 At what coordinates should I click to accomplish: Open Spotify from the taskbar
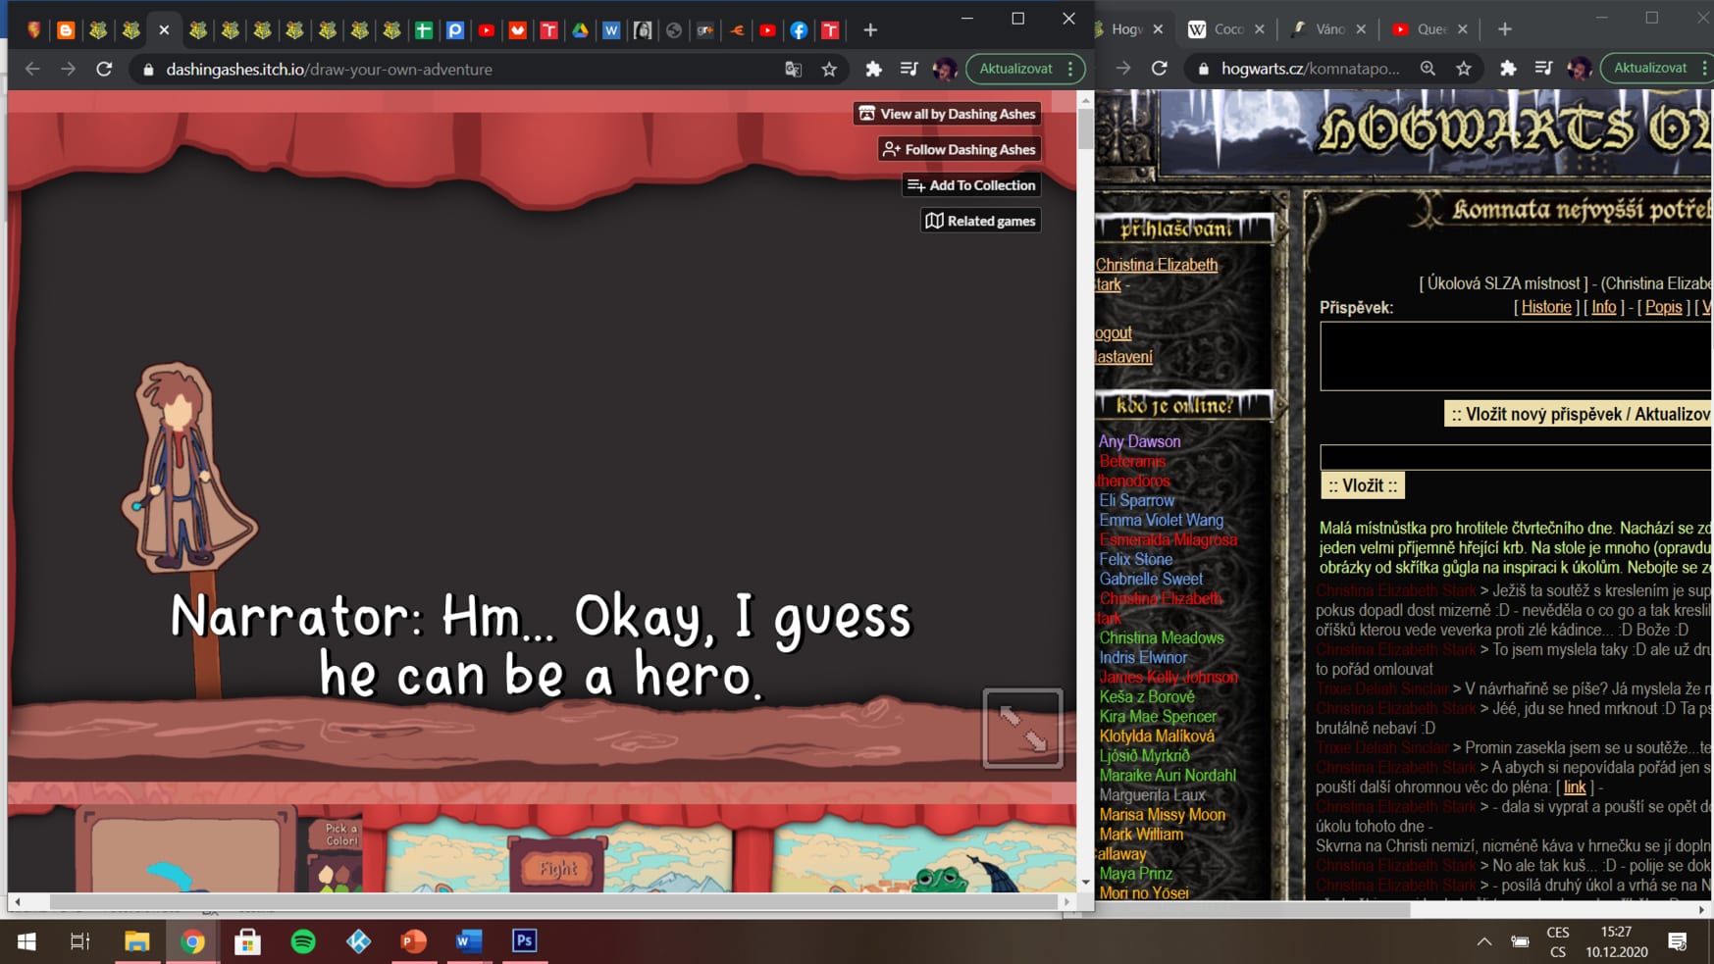(x=303, y=941)
